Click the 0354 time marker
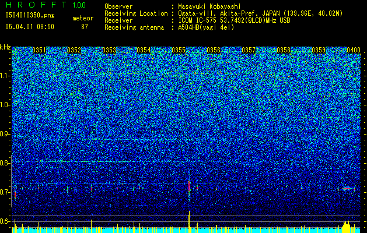 click(144, 50)
